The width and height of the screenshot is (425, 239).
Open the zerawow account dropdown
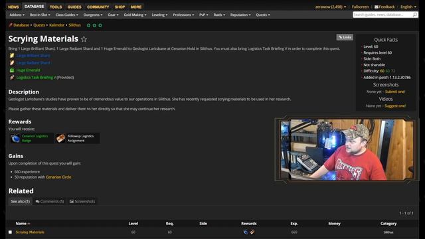tap(331, 7)
